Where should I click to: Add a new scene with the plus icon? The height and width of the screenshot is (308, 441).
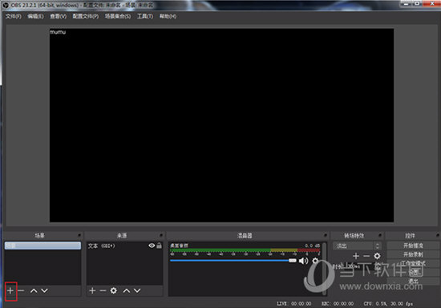[10, 290]
